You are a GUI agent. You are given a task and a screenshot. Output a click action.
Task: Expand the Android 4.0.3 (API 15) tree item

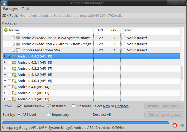(x=5, y=81)
